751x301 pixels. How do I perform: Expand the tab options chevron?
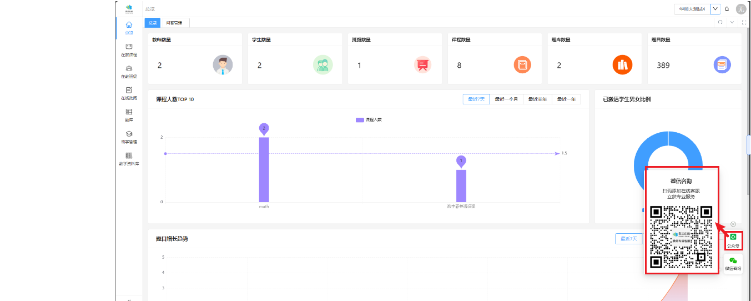(x=732, y=23)
